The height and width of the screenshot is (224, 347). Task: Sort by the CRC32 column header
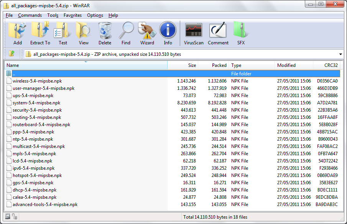(327, 65)
